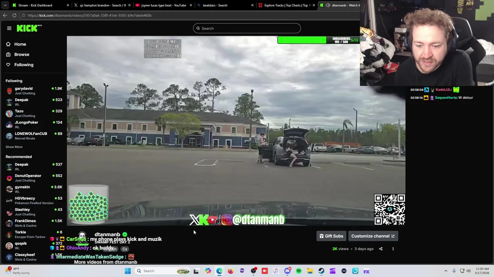Open gymskin recommended channel
494x277 pixels.
coord(34,189)
